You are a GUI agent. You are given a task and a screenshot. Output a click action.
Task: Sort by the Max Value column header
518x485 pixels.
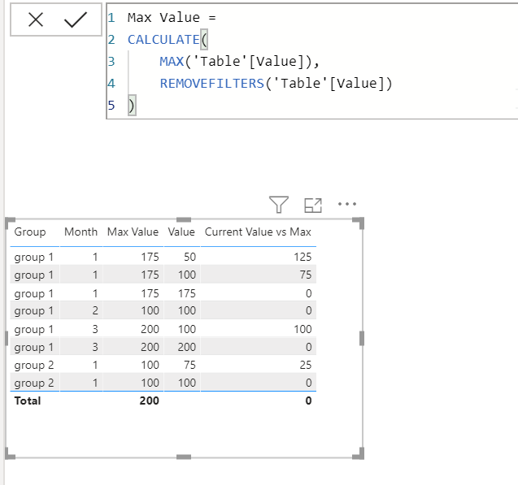[133, 232]
